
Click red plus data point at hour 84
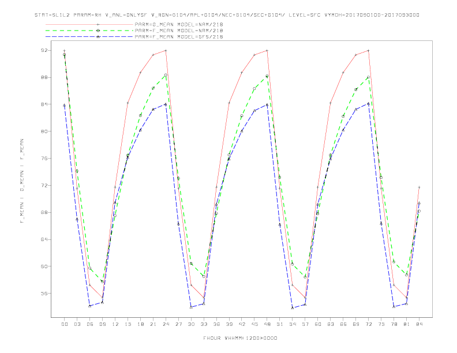click(419, 187)
